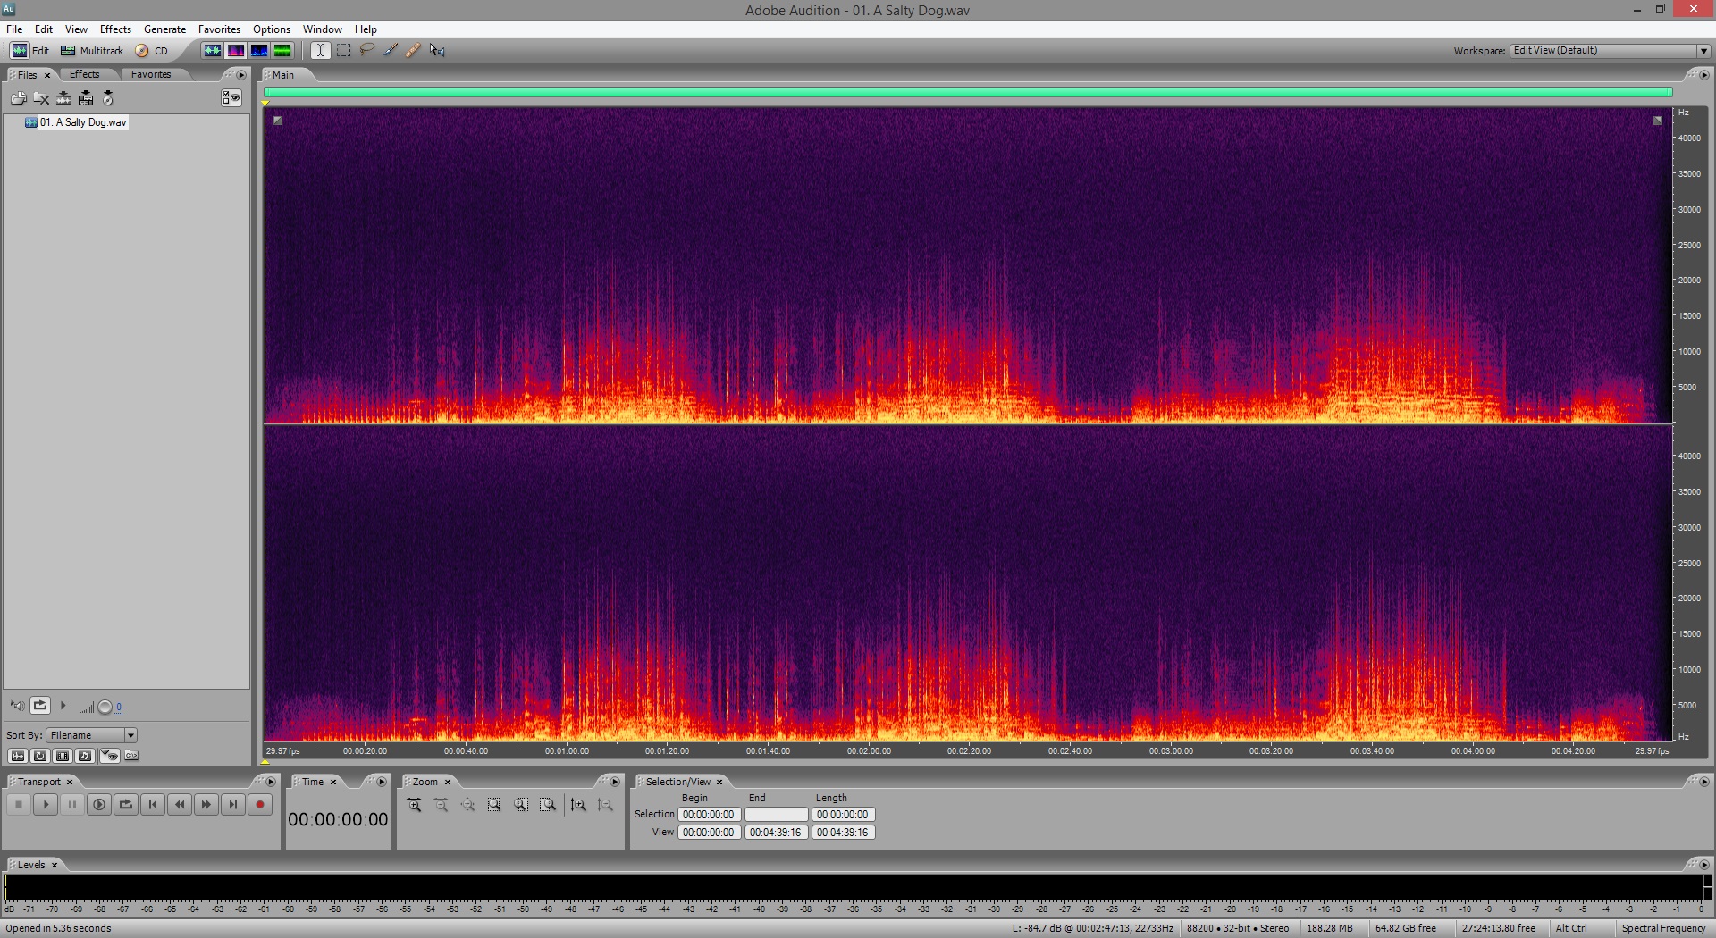Switch to Multitrack view
The height and width of the screenshot is (938, 1716).
[92, 51]
